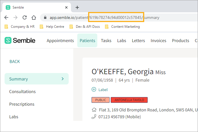
Task: Open the Tasks menu
Action: pyautogui.click(x=106, y=41)
